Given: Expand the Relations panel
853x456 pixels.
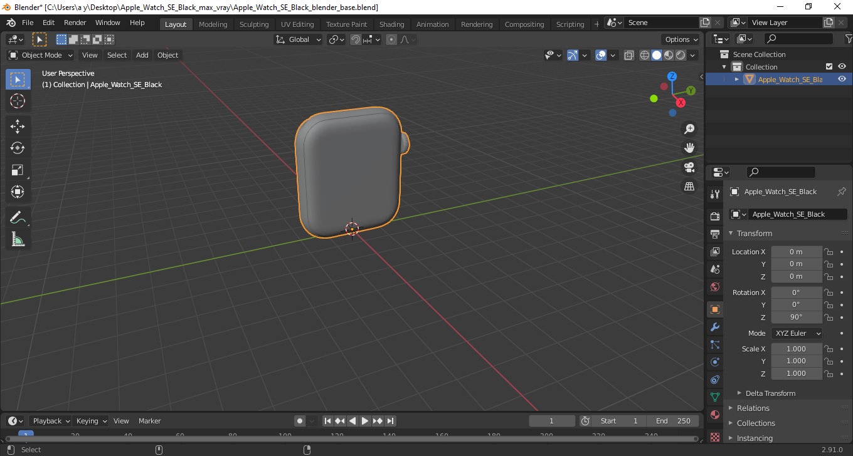Looking at the screenshot, I should 753,408.
